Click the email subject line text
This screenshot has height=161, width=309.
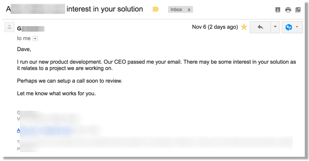pos(74,9)
